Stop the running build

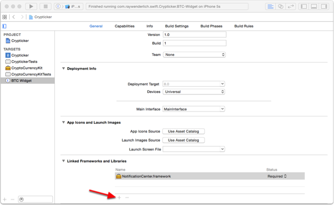pyautogui.click(x=45, y=6)
